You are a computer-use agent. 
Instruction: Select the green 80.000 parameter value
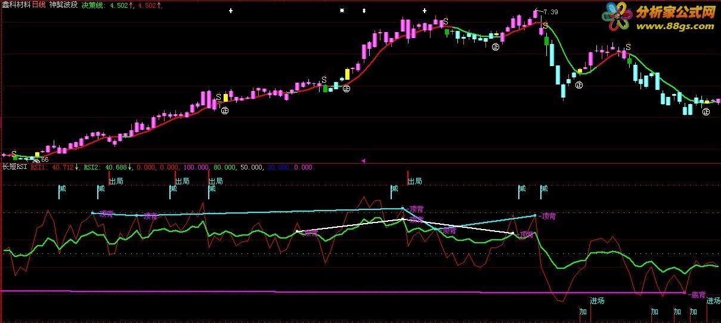coord(224,168)
